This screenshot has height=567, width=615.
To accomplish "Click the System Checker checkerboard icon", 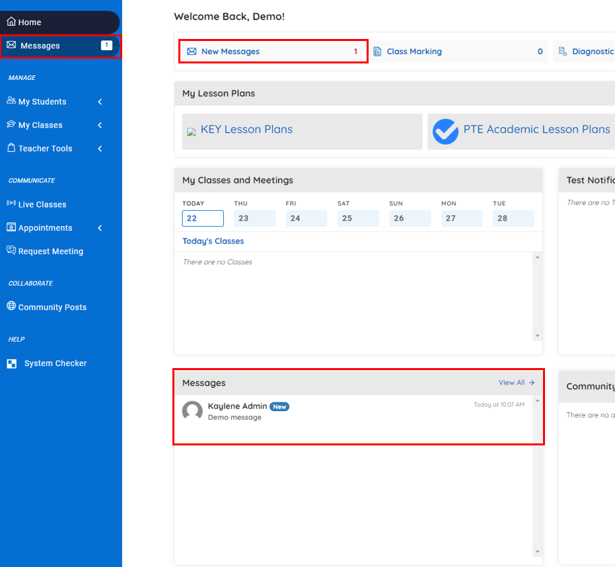I will [x=12, y=363].
